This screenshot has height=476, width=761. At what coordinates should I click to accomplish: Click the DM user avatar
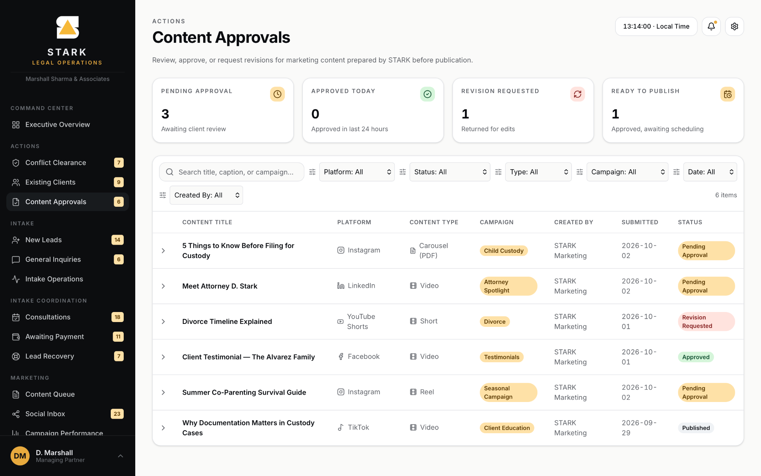point(20,456)
